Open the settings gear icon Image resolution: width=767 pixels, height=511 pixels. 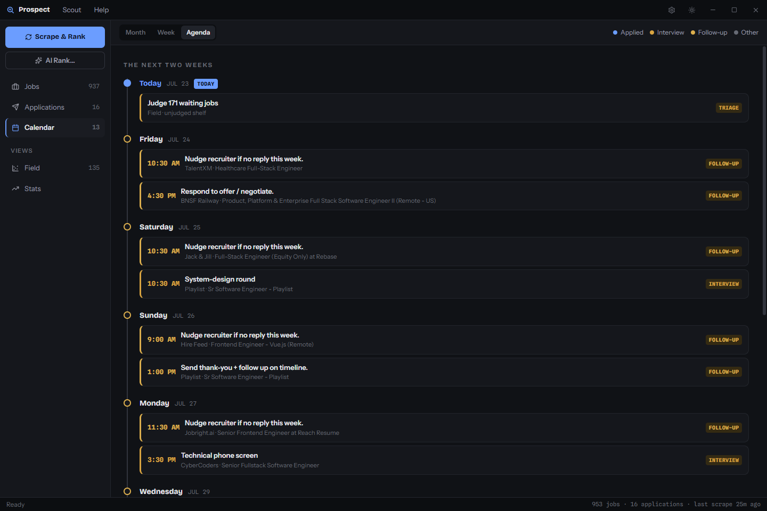[672, 10]
